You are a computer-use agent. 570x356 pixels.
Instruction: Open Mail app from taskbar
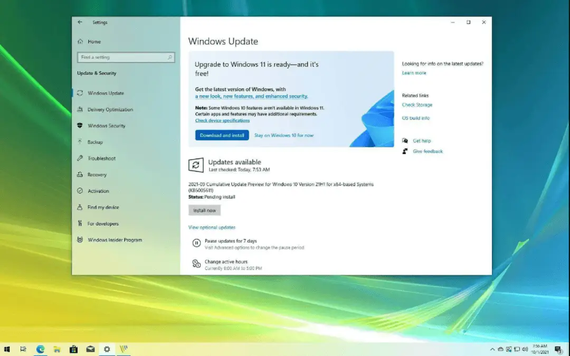coord(90,350)
